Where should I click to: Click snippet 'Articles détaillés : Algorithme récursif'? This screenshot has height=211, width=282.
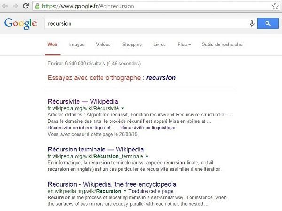pos(88,115)
